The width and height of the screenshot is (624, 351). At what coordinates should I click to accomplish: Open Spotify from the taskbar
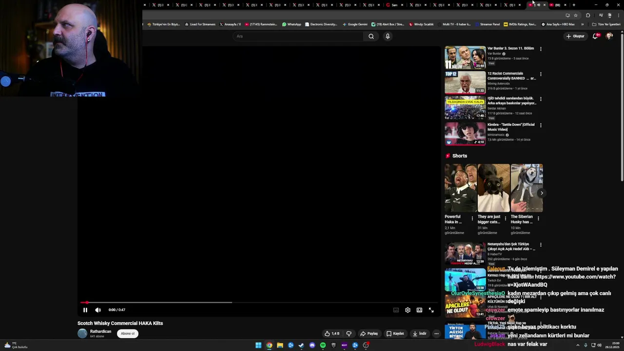point(323,345)
